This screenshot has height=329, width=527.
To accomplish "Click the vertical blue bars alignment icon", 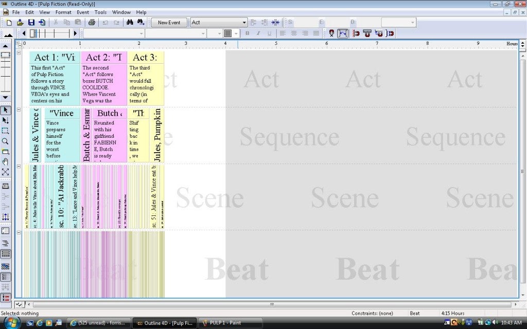I will click(5, 217).
